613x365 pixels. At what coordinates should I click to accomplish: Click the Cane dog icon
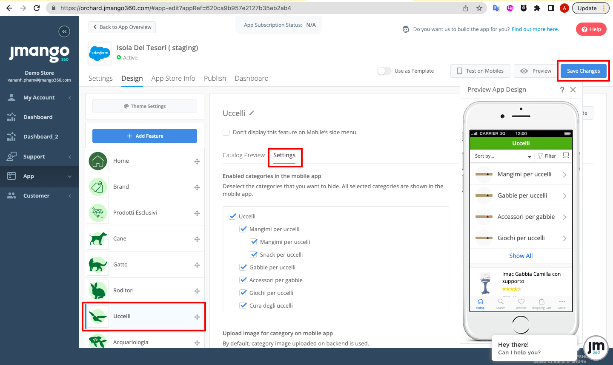click(x=98, y=239)
